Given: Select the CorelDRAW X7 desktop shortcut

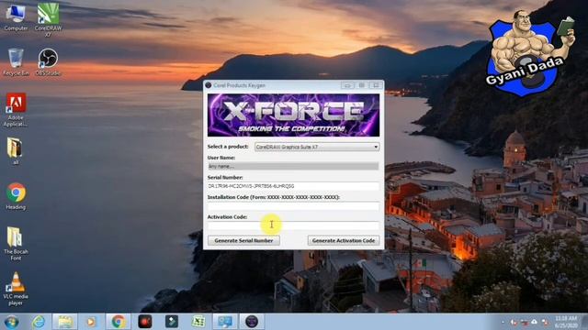Looking at the screenshot, I should 48,19.
